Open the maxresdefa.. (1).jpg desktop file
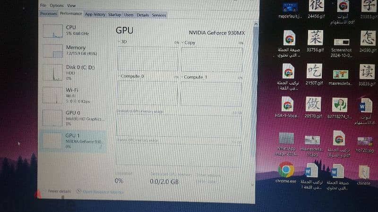The image size is (378, 212). (312, 146)
